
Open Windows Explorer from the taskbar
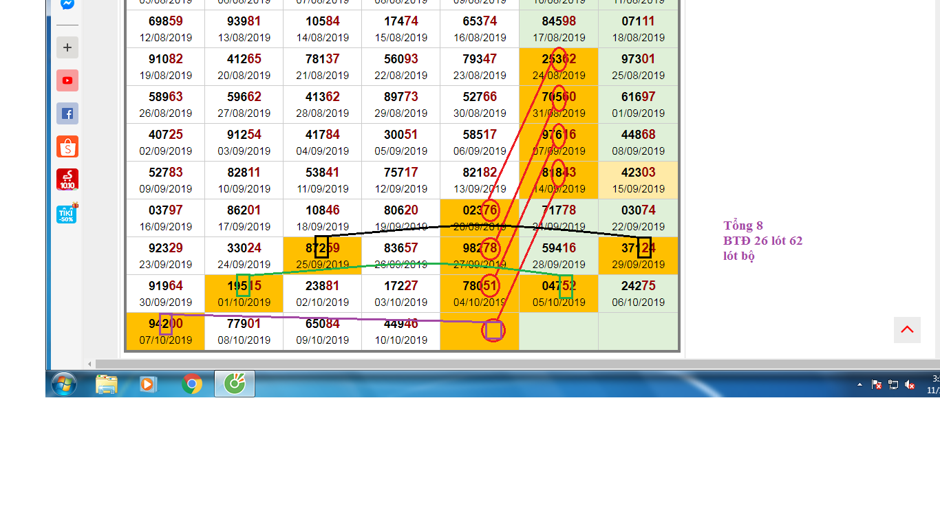(107, 384)
